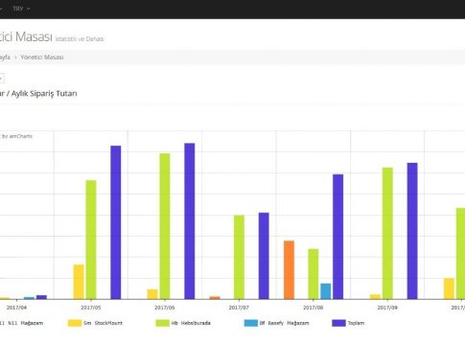
Task: Open the Yonetici Masası breadcrumb link
Action: (x=42, y=57)
